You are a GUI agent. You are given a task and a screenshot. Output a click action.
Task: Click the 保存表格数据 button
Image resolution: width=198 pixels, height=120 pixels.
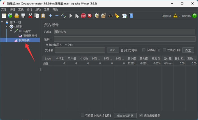click(125, 116)
